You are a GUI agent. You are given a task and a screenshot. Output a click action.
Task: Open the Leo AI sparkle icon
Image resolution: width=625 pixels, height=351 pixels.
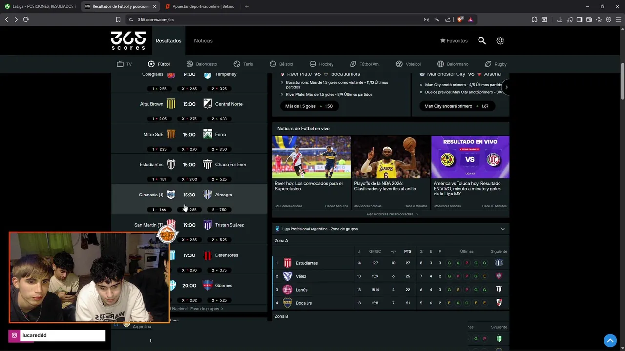599,19
